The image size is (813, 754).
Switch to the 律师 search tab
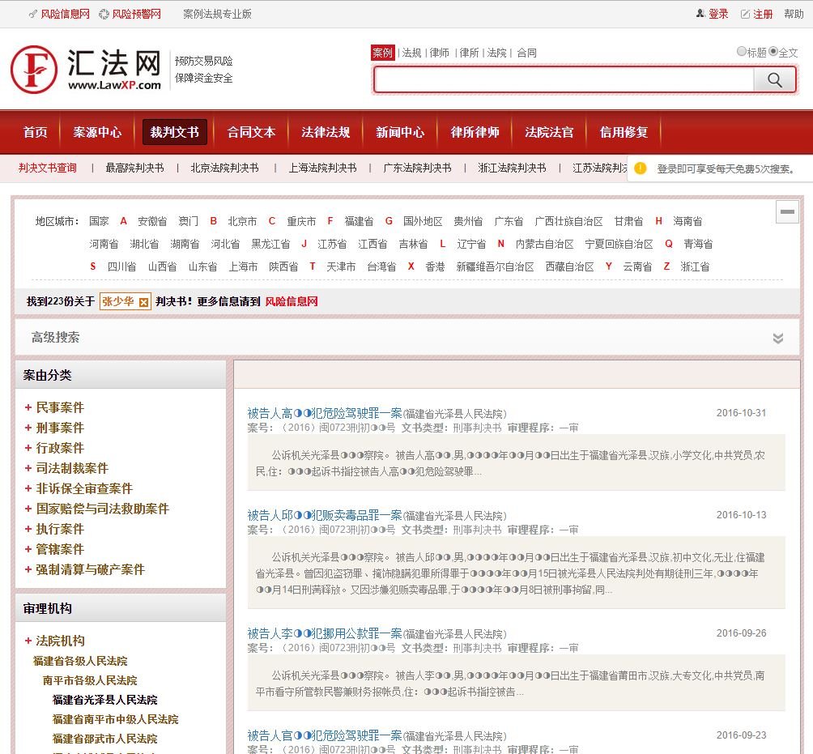tap(439, 53)
